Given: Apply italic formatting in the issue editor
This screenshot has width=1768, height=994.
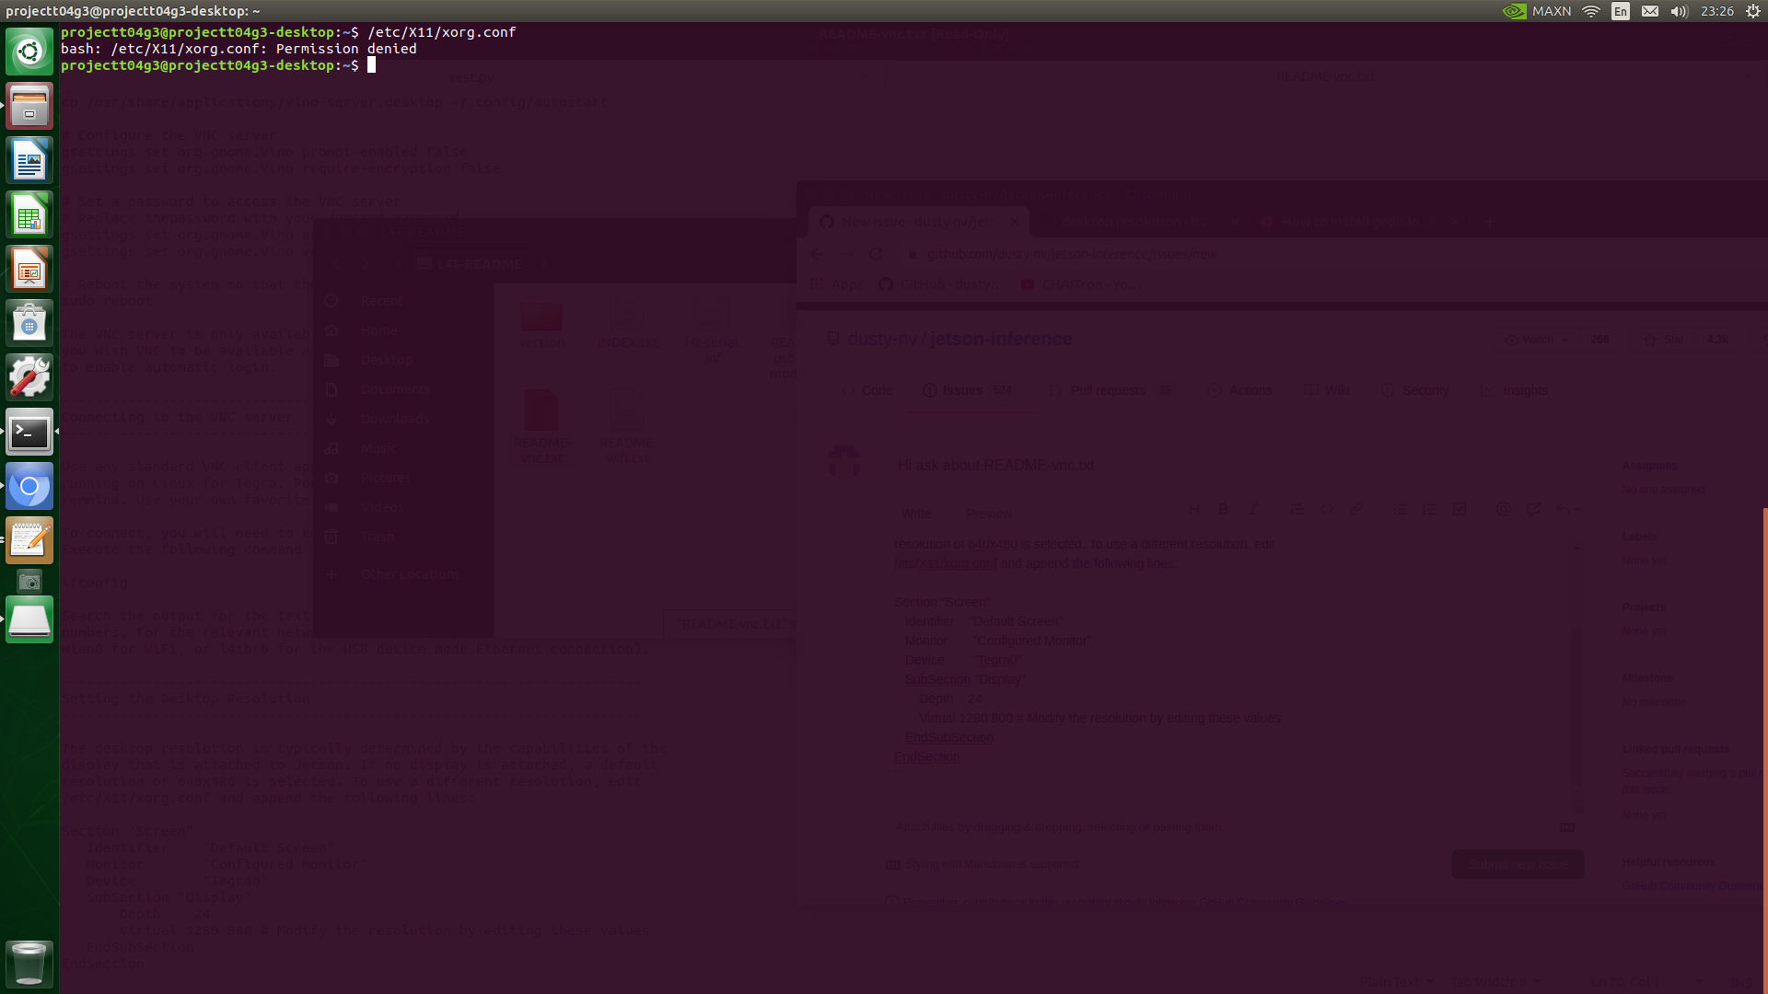Looking at the screenshot, I should click(1253, 509).
